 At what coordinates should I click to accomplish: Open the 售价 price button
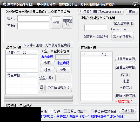132,12
